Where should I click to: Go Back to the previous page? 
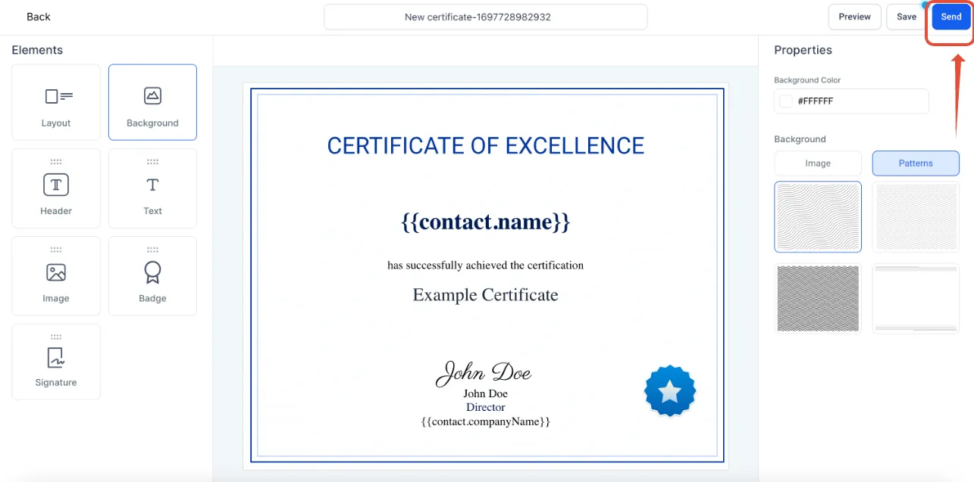pos(39,17)
